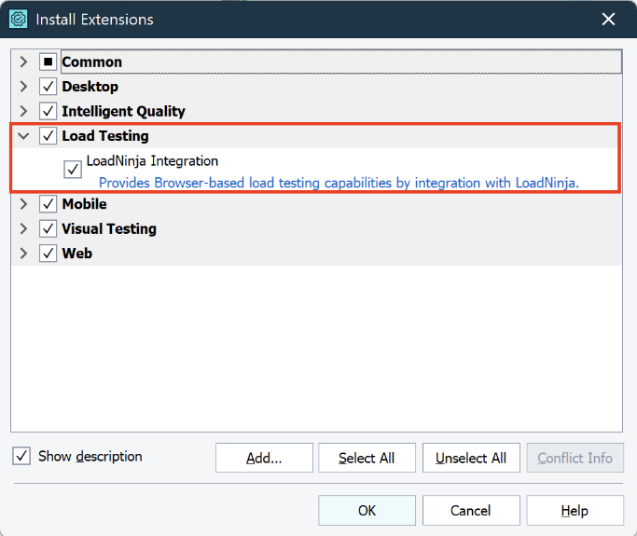Expand the Web category
Viewport: 637px width, 536px height.
23,254
